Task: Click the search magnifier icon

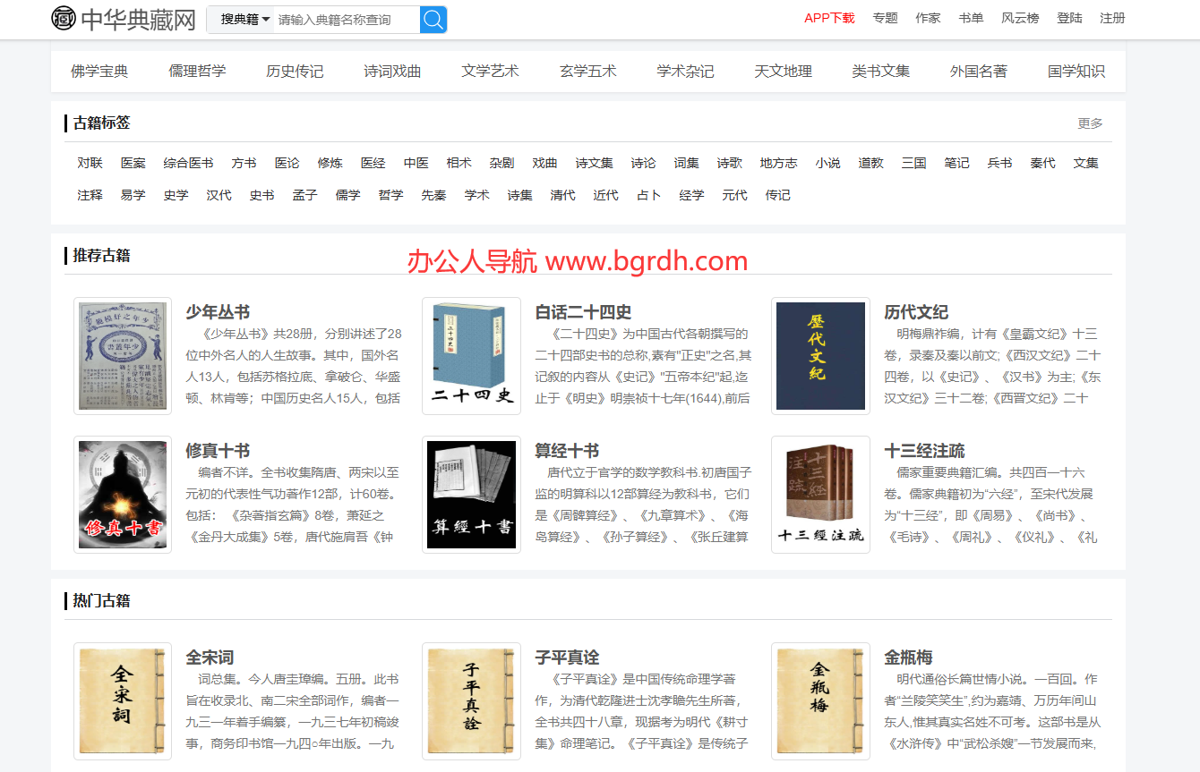Action: click(433, 19)
